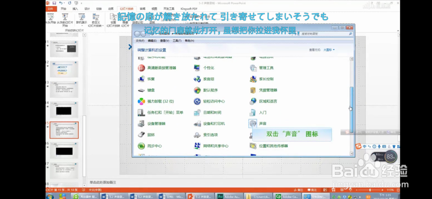Open the PowerPoint 文件 tab
The height and width of the screenshot is (199, 432).
[51, 9]
